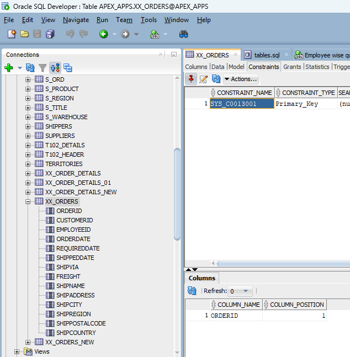350x357 pixels.
Task: Switch to the Statistics tab
Action: (317, 67)
